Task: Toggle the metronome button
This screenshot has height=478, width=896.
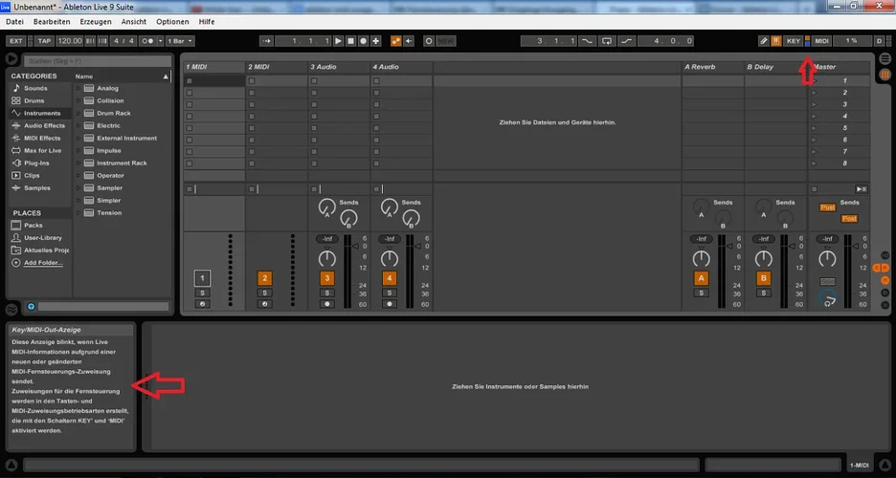Action: [x=147, y=41]
